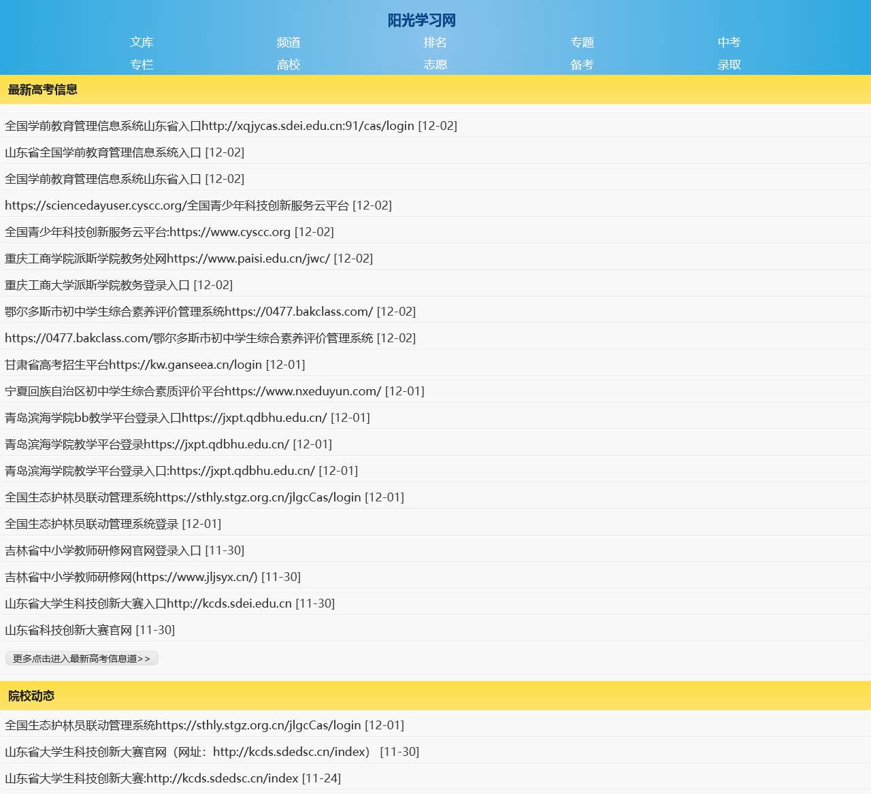Click the 院校动态 section heading

(31, 696)
